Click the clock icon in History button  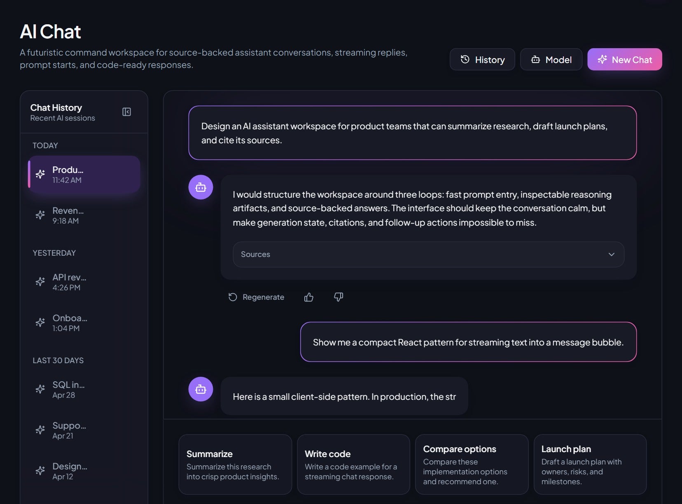(x=465, y=59)
